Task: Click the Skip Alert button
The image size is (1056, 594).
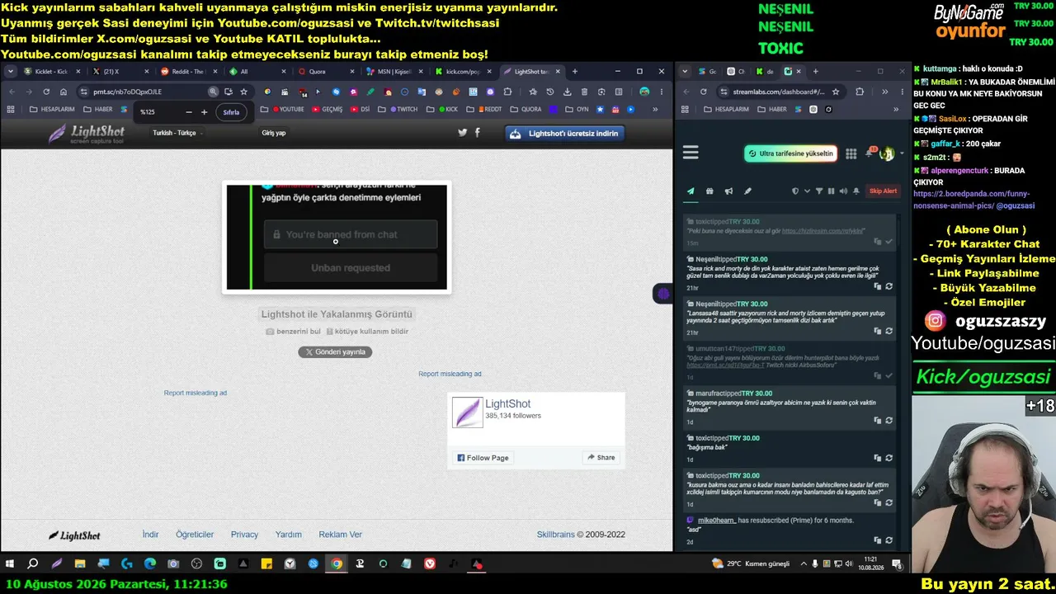Action: 883,191
